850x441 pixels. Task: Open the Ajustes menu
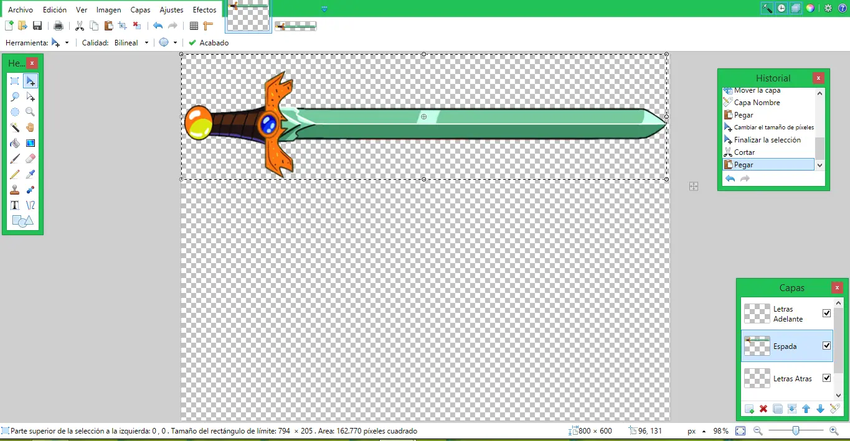tap(172, 10)
